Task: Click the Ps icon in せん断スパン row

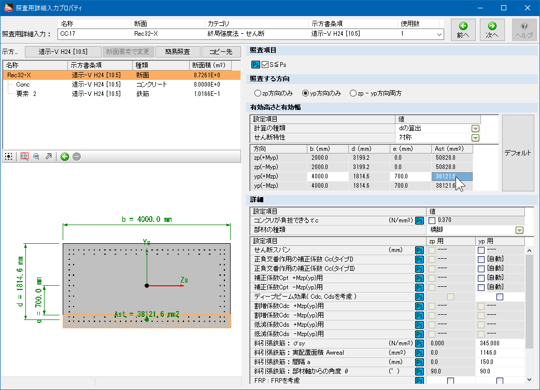Action: coord(419,250)
